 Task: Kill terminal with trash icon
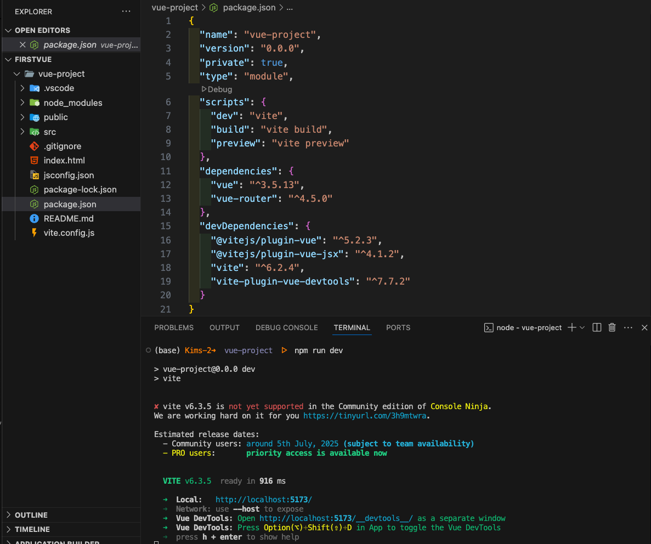tap(612, 327)
